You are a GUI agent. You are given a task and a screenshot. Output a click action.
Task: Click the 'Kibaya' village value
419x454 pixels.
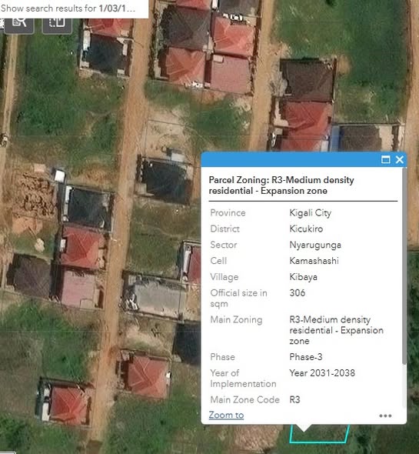coord(303,277)
